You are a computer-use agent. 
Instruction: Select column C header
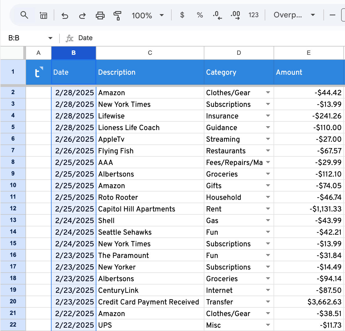click(150, 53)
